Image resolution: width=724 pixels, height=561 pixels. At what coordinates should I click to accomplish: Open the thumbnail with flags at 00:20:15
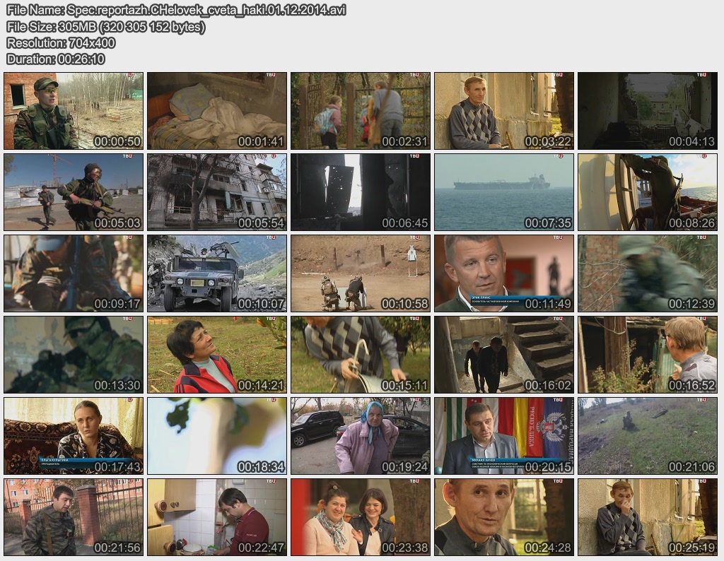(503, 436)
